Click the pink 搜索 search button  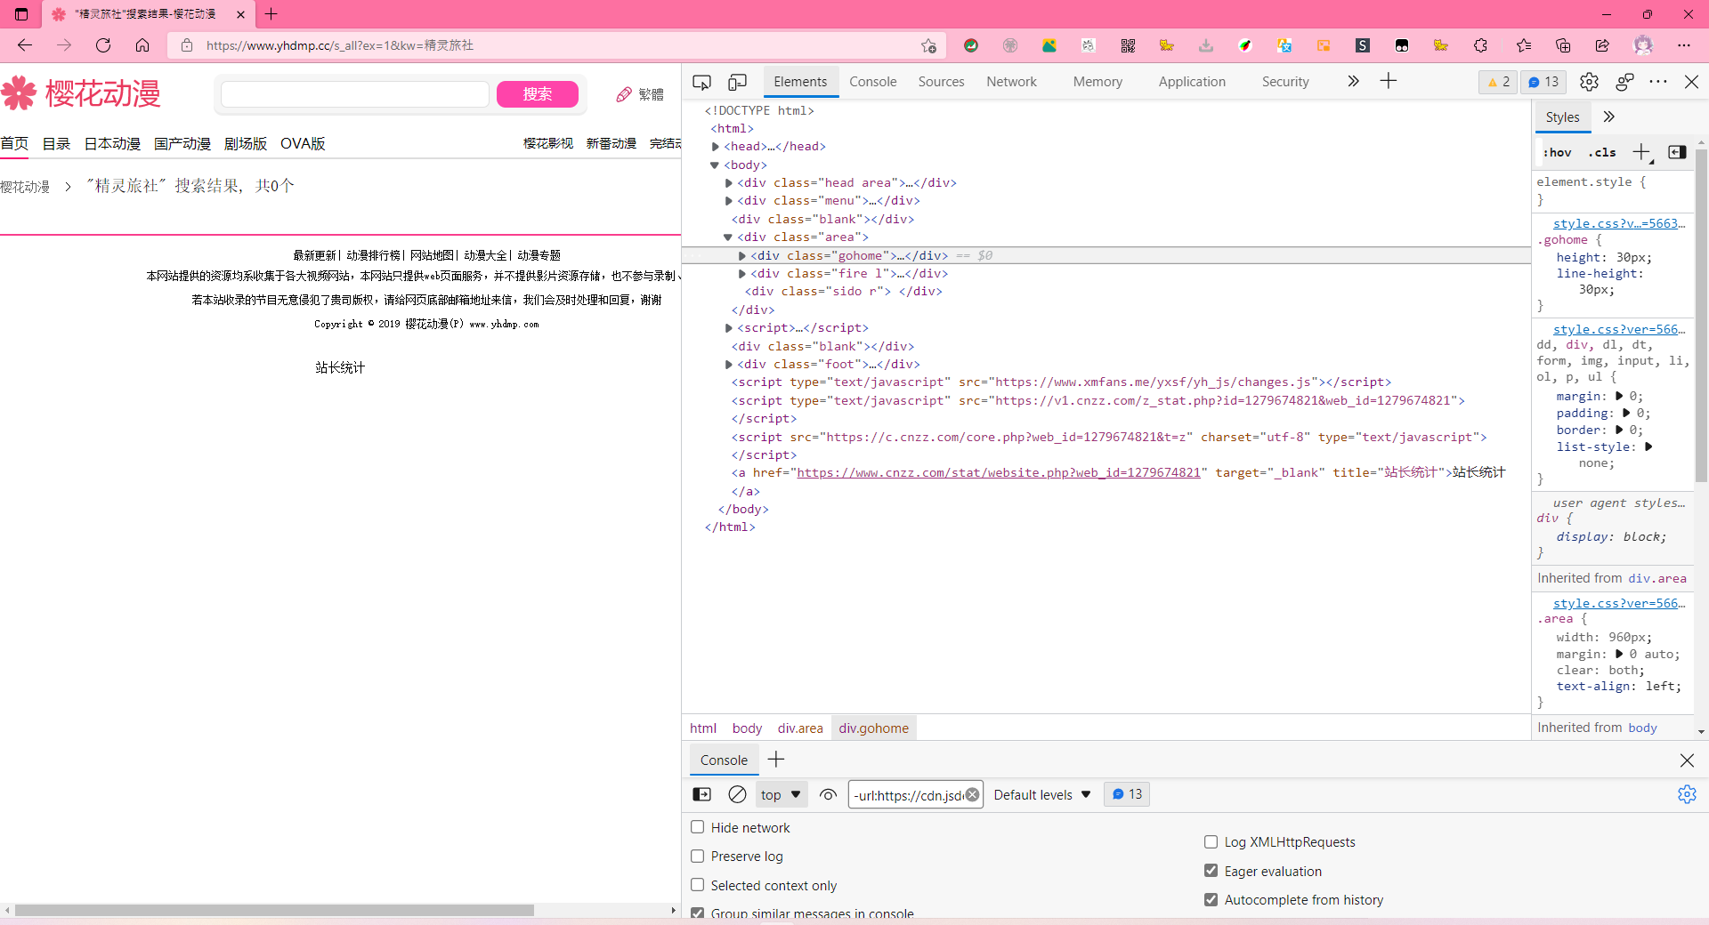[x=538, y=94]
